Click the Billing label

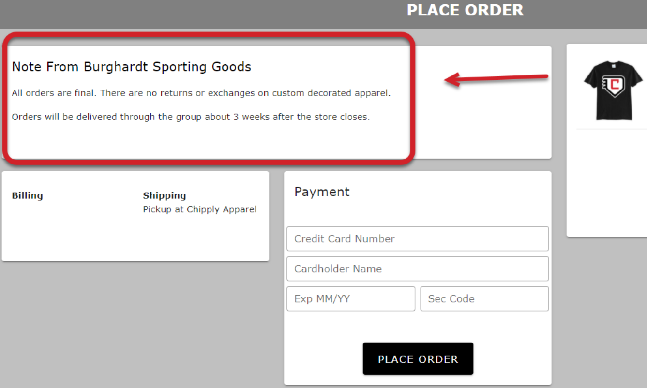pos(27,195)
